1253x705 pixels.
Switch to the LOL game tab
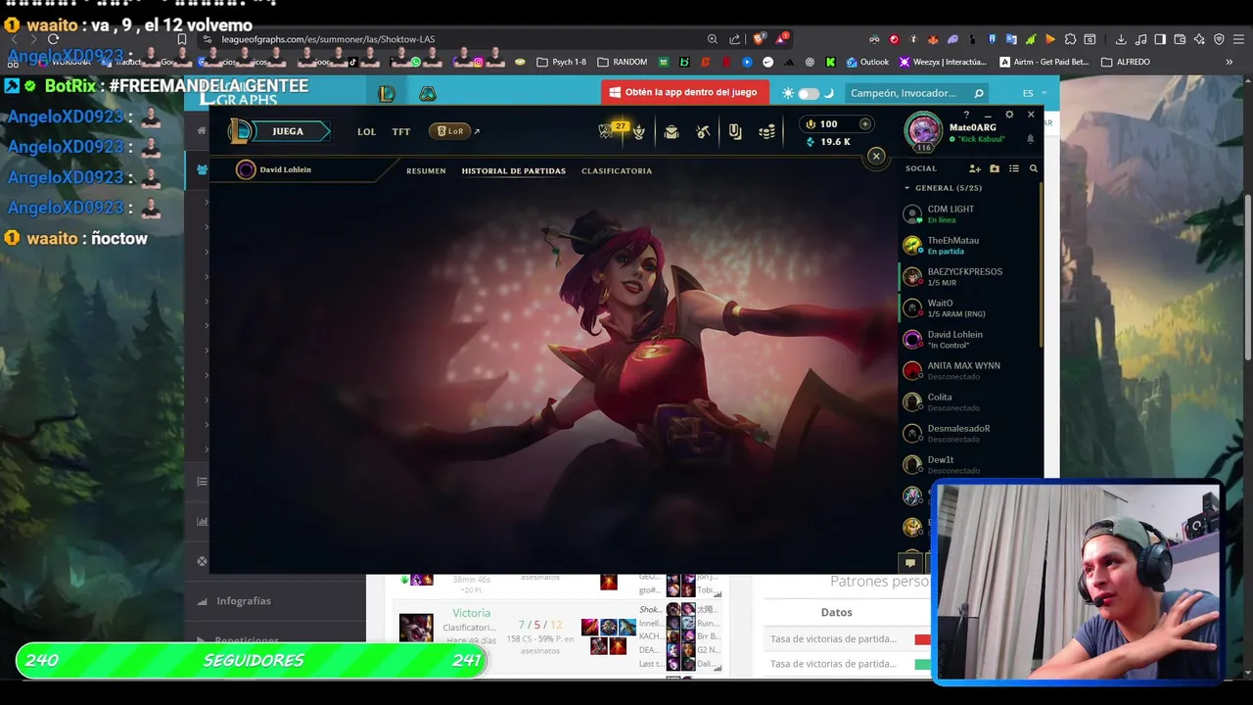[366, 131]
